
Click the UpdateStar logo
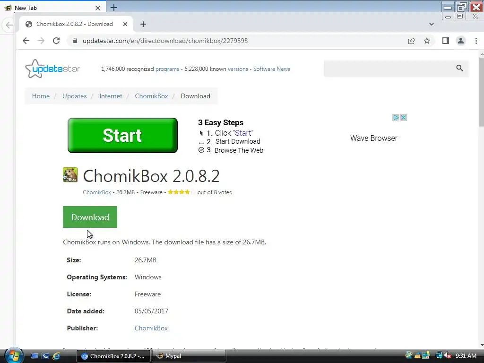pyautogui.click(x=52, y=69)
